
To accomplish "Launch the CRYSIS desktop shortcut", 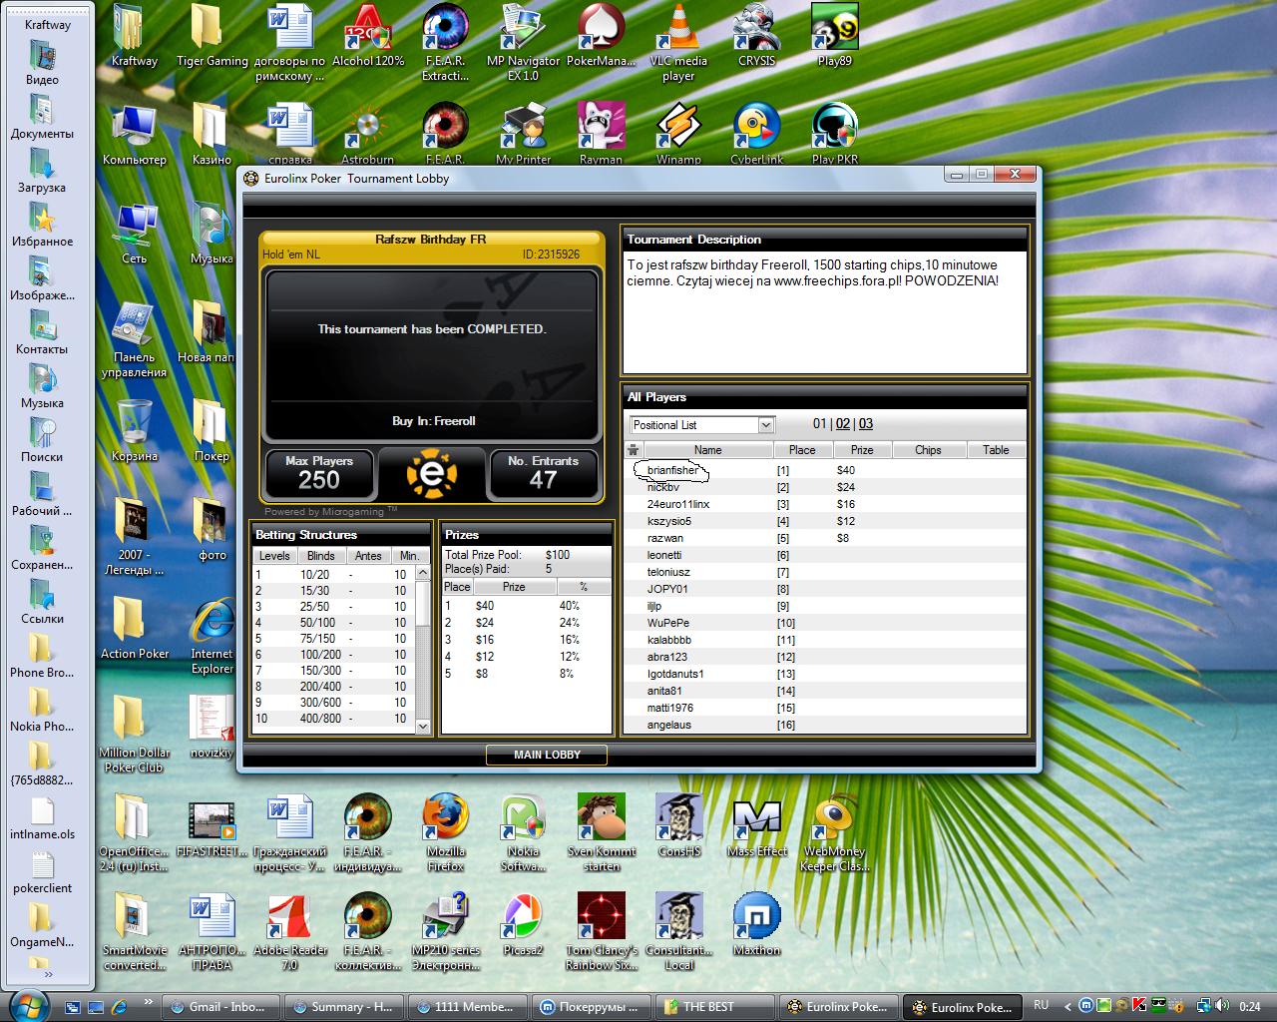I will click(756, 36).
